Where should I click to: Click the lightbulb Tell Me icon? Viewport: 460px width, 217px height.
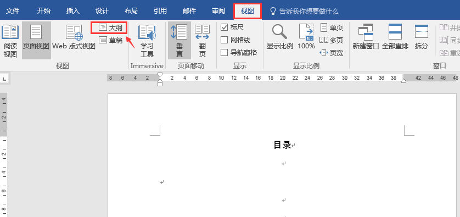pos(273,11)
